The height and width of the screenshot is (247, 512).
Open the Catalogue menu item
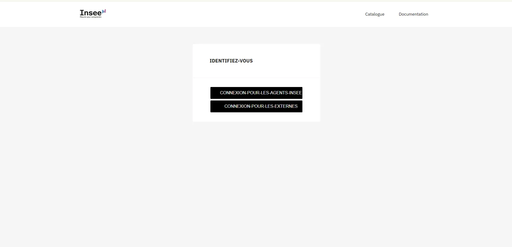click(375, 14)
